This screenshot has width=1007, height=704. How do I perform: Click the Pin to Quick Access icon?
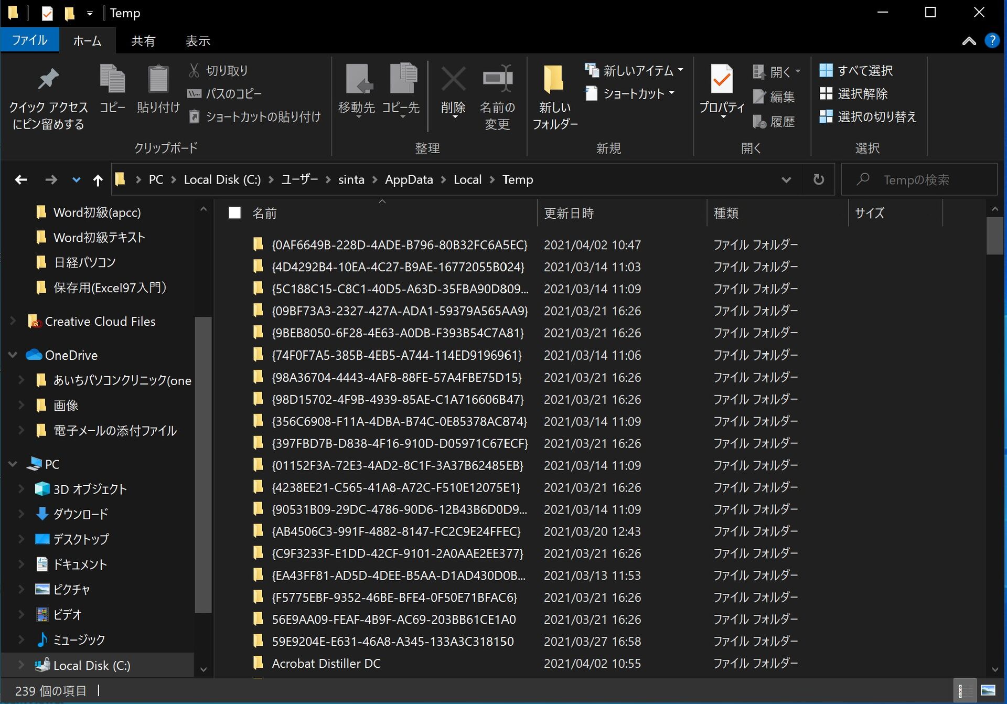point(48,80)
